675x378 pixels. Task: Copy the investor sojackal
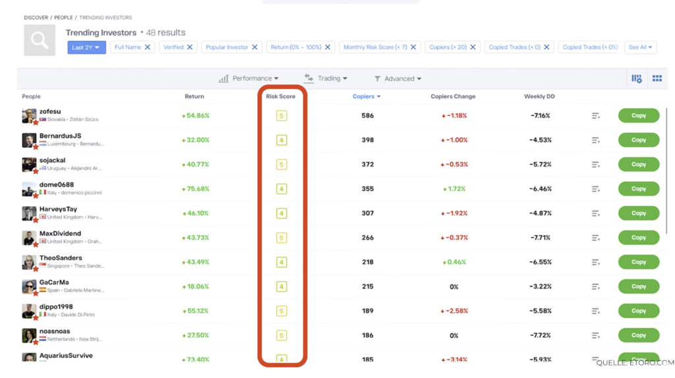point(638,164)
